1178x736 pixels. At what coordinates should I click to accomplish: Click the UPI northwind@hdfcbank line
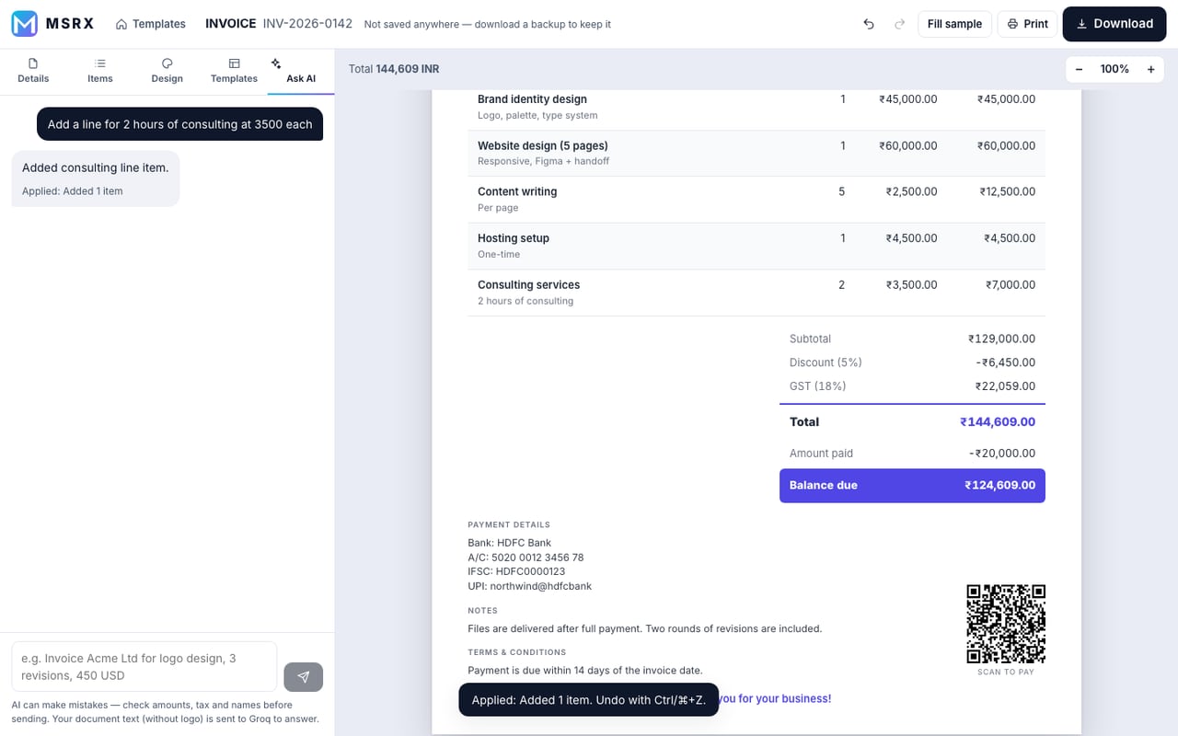coord(529,586)
